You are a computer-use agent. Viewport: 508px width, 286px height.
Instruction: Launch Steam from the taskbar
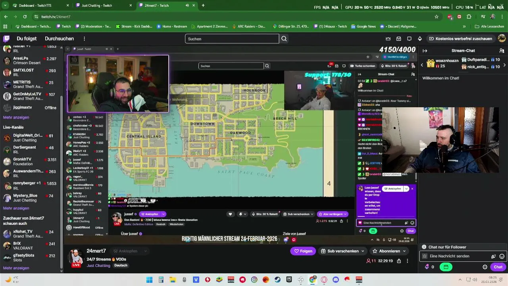pyautogui.click(x=277, y=280)
